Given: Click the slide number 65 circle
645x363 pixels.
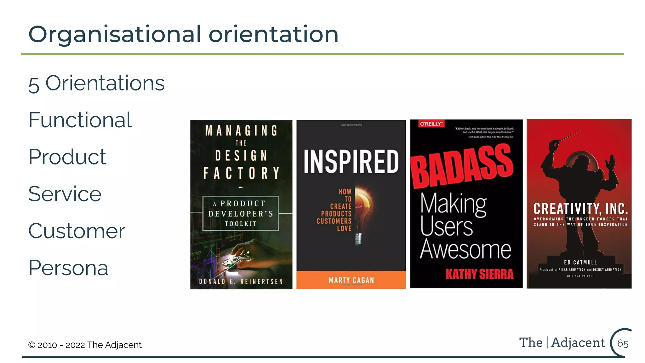Looking at the screenshot, I should (622, 343).
